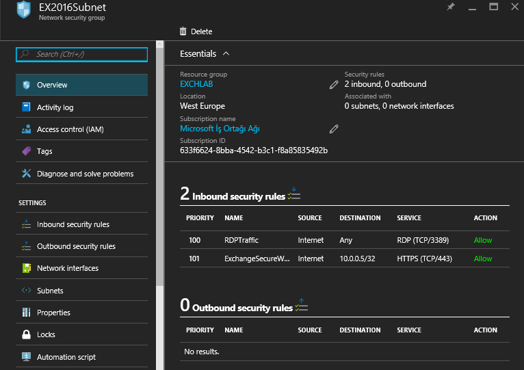Open the Microsoft İş Ortağı Ağı subscription link
The image size is (524, 370).
[220, 129]
